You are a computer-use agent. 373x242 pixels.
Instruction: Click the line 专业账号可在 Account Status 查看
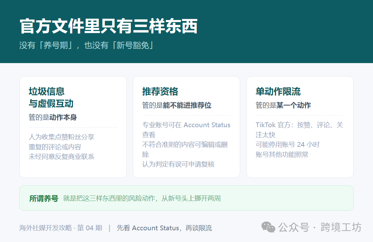186,130
